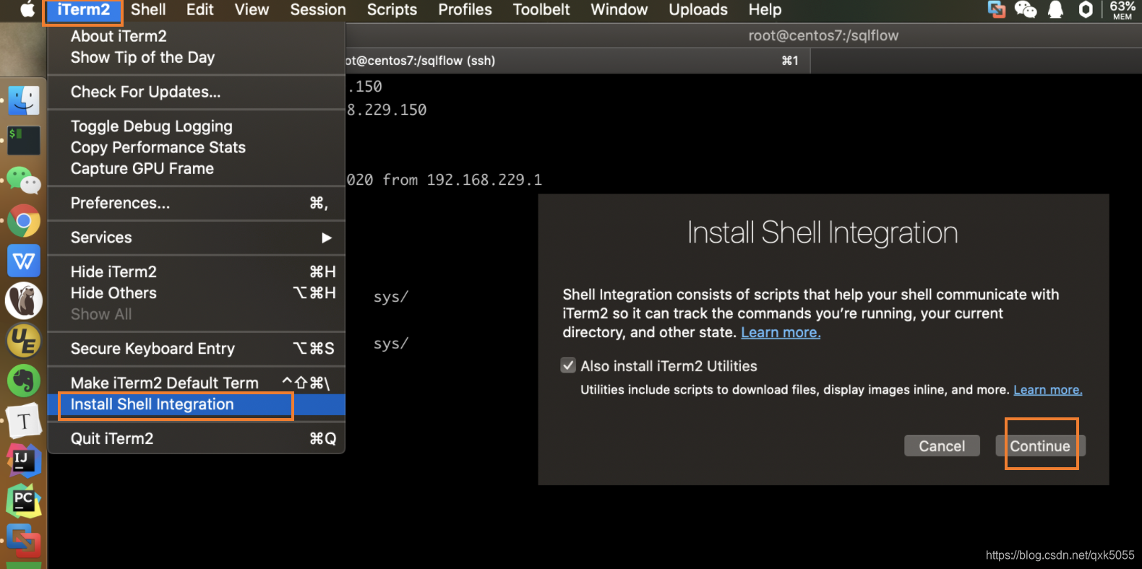Select Copy Performance Stats
The image size is (1142, 569).
(197, 147)
